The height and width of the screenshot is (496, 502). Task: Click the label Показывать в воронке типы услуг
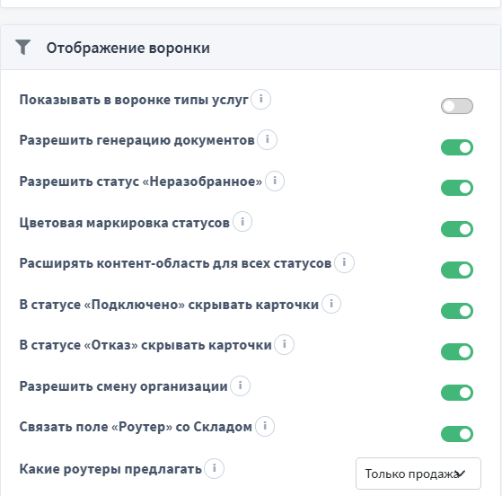coord(134,100)
